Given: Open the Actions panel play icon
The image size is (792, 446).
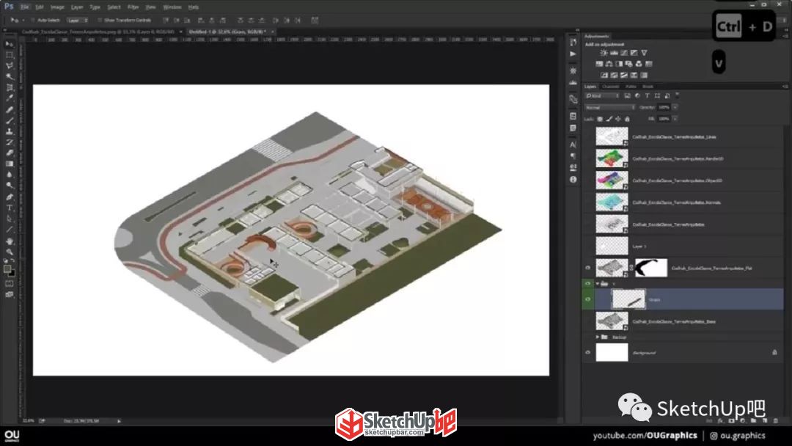Looking at the screenshot, I should coord(573,54).
